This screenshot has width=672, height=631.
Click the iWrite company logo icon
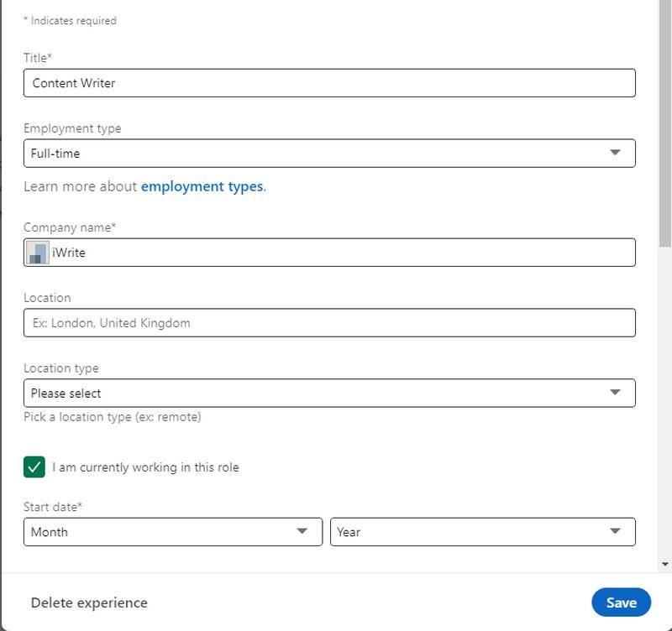(37, 253)
